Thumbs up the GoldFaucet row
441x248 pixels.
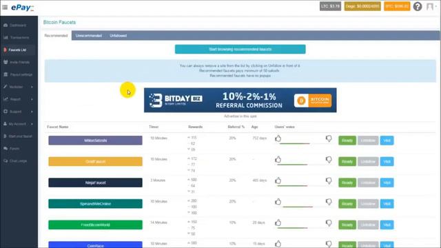[278, 159]
